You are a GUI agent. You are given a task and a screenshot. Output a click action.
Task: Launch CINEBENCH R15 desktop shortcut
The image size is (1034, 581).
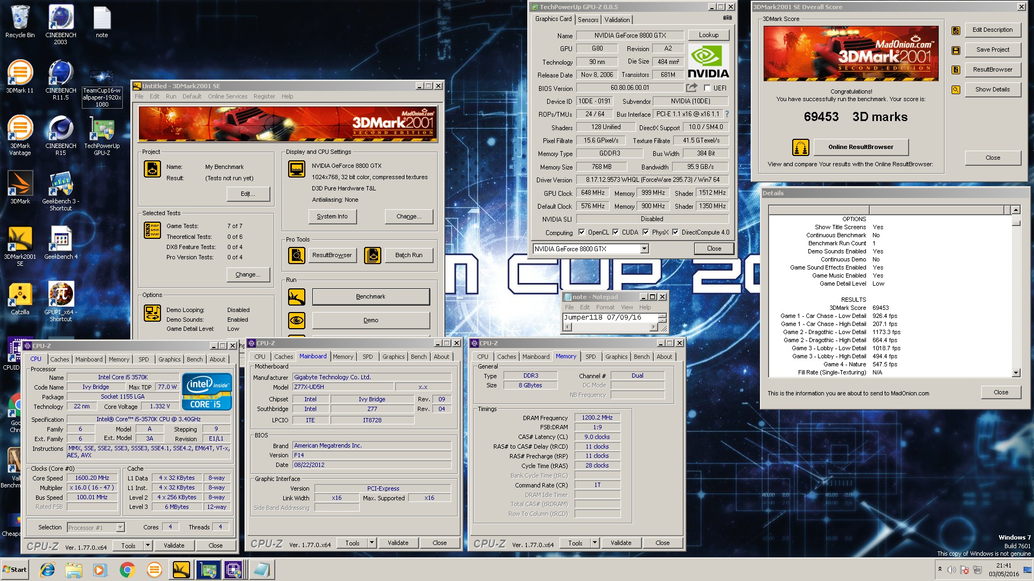pos(60,135)
